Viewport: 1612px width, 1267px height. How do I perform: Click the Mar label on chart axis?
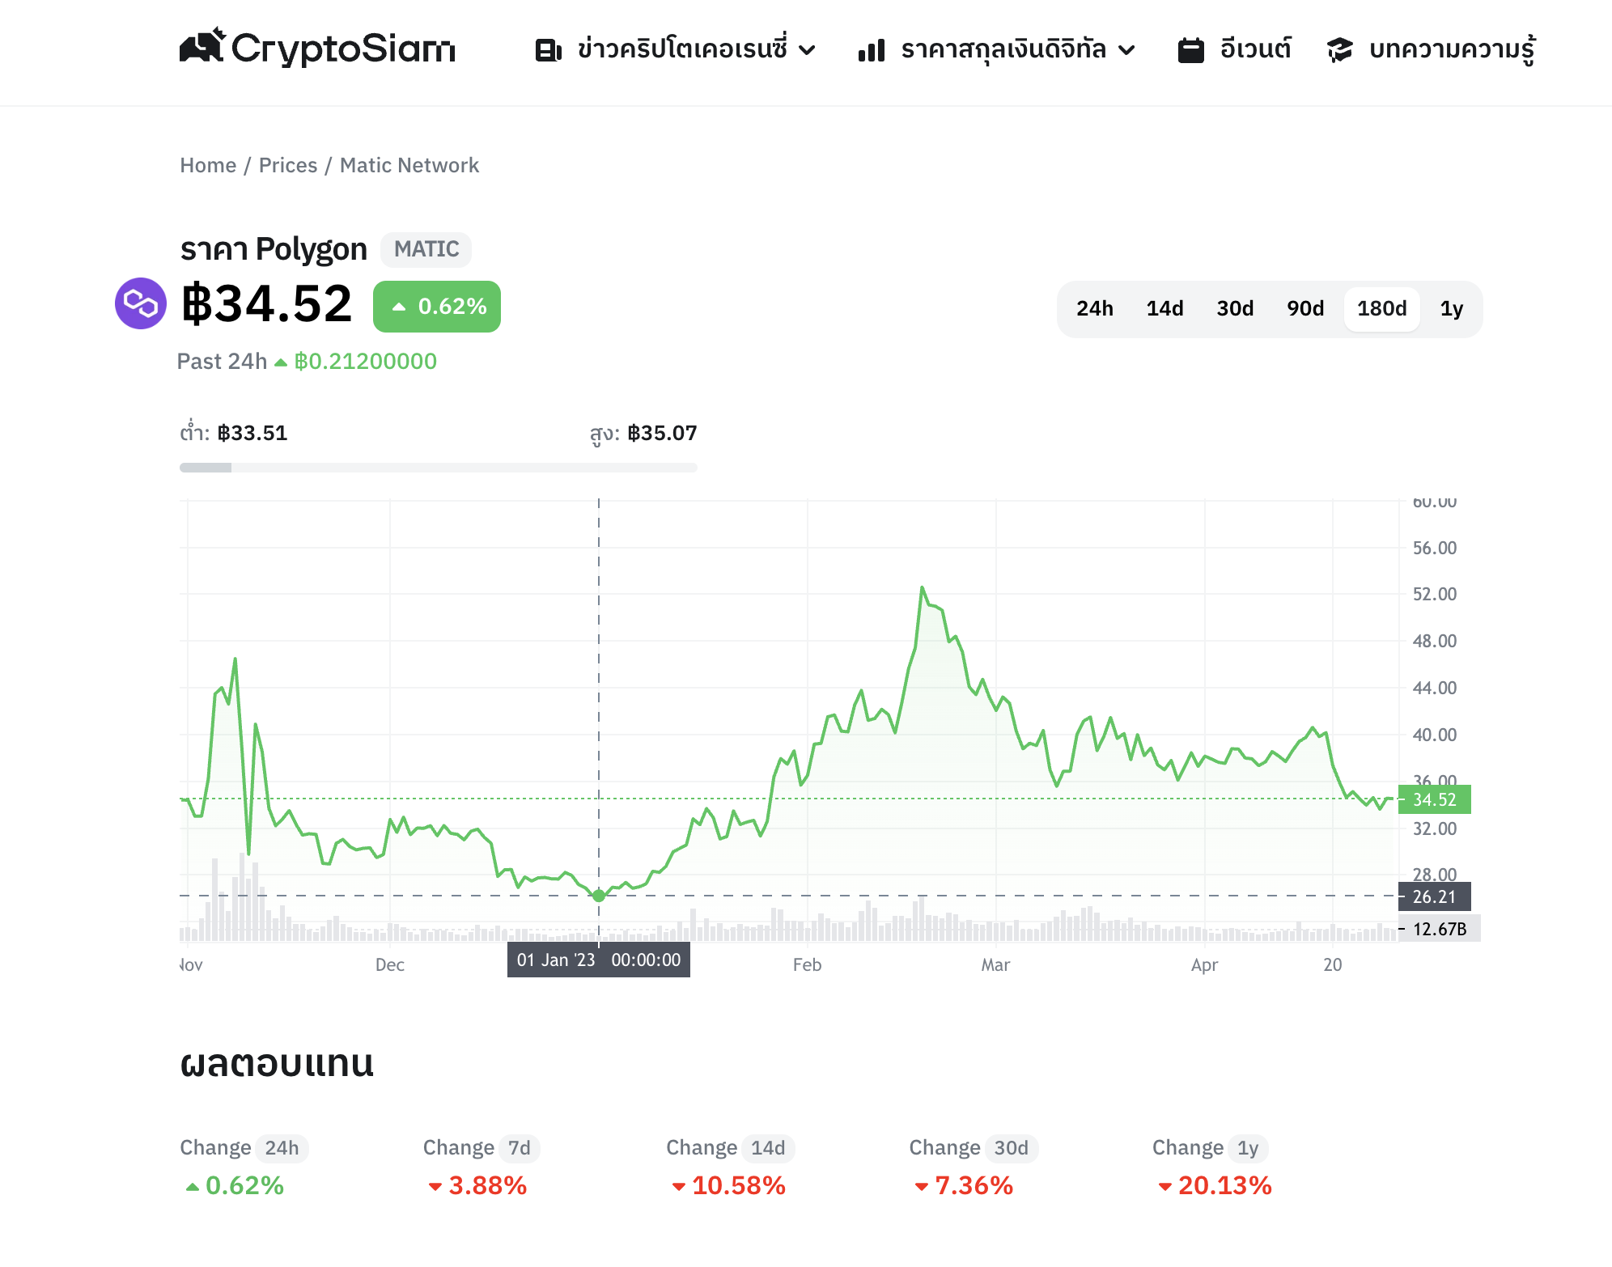[x=995, y=964]
